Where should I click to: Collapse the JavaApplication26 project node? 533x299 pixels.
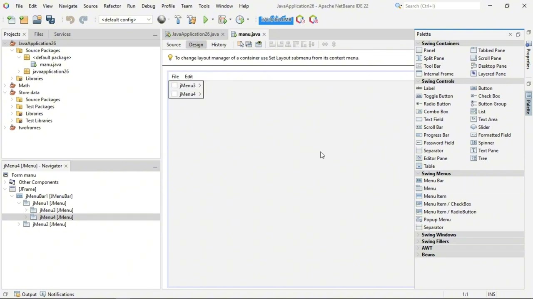[5, 44]
